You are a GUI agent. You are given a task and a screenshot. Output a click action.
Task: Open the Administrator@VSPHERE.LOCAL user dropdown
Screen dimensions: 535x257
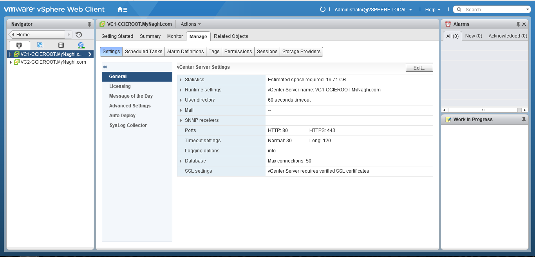[373, 10]
